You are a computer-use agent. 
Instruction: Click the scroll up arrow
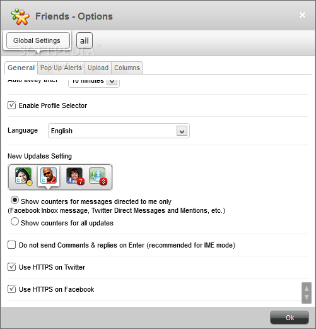(307, 288)
